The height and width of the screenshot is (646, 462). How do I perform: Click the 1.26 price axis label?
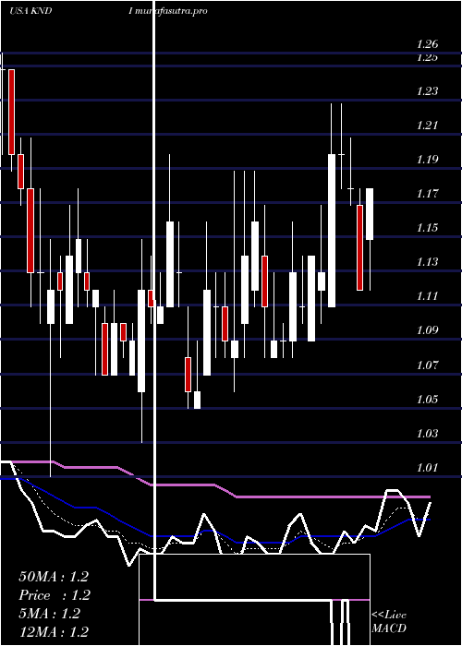click(427, 44)
